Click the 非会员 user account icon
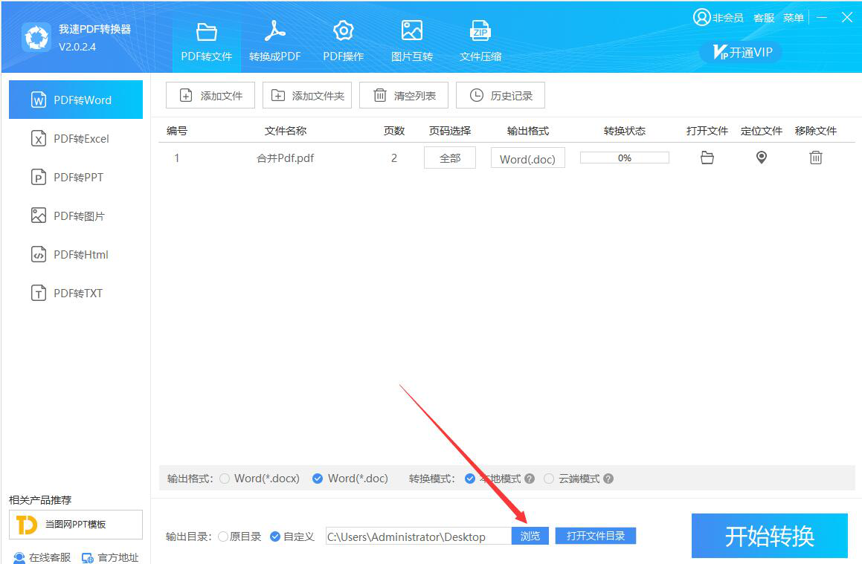This screenshot has width=862, height=564. (702, 18)
